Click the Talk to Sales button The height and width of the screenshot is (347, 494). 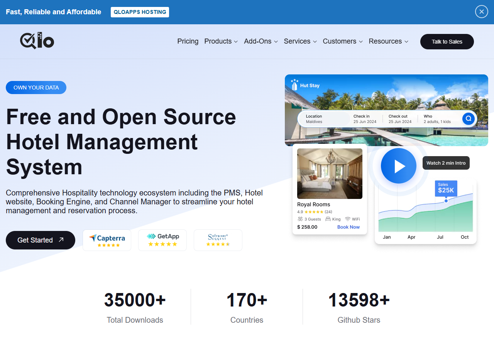pos(447,42)
